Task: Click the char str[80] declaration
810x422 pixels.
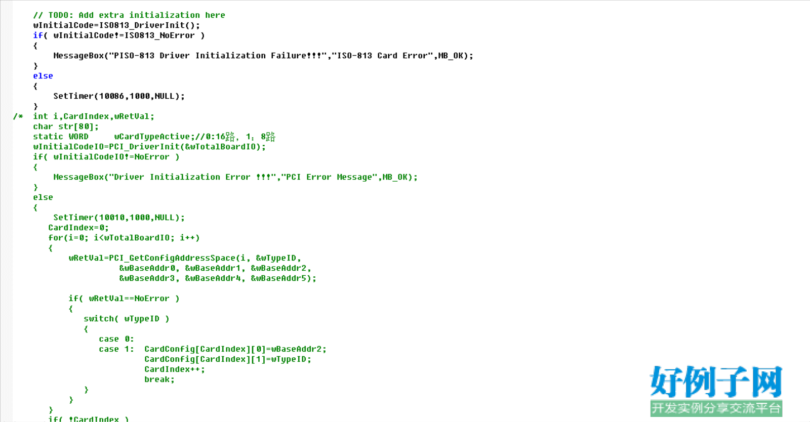Action: tap(66, 126)
